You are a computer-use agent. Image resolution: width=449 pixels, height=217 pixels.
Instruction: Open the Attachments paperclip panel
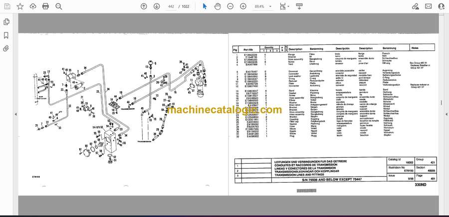[x=6, y=48]
